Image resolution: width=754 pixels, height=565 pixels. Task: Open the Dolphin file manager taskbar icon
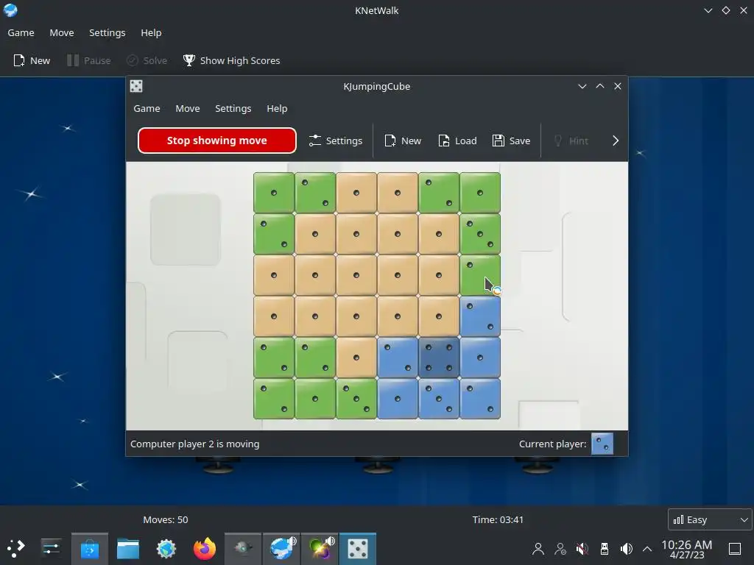tap(128, 549)
